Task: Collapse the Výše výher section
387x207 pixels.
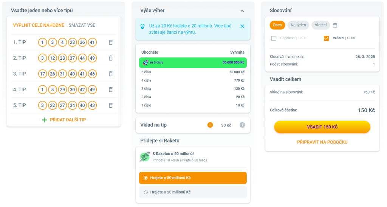Action: 242,11
